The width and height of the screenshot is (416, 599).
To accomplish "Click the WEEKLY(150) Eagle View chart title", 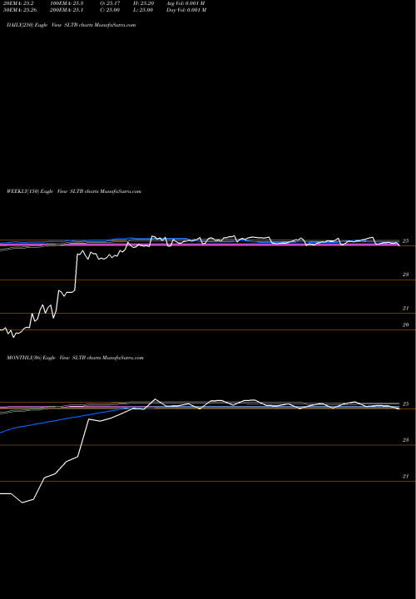I will tap(74, 191).
